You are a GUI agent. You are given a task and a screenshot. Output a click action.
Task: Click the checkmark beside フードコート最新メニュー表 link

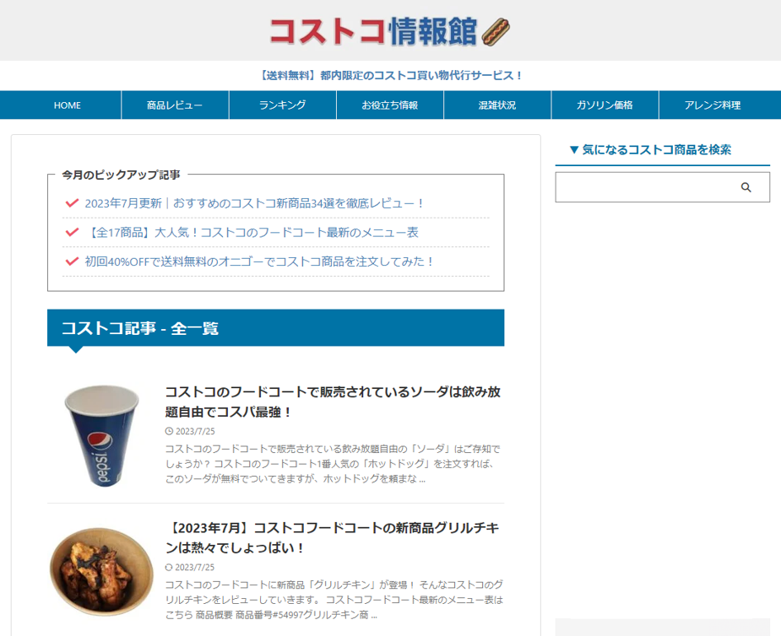point(73,231)
